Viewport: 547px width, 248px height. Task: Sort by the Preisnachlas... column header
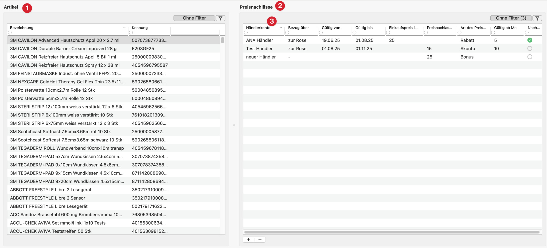click(439, 28)
